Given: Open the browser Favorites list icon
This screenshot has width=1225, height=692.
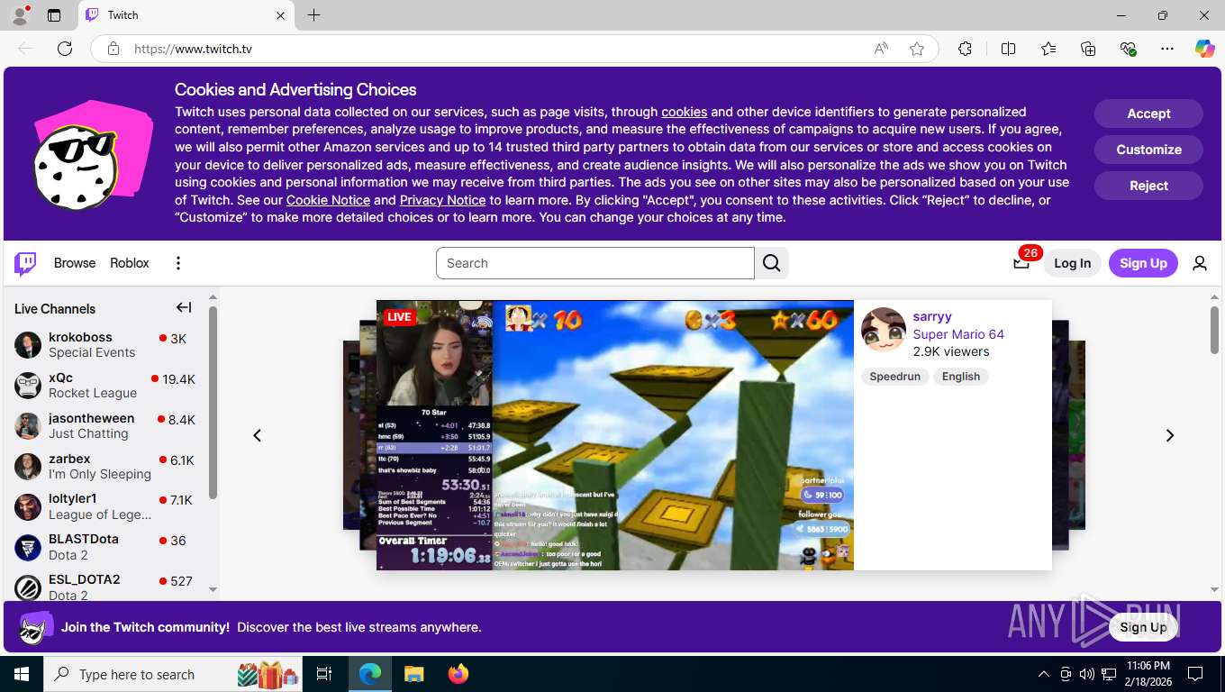Looking at the screenshot, I should coord(1048,49).
